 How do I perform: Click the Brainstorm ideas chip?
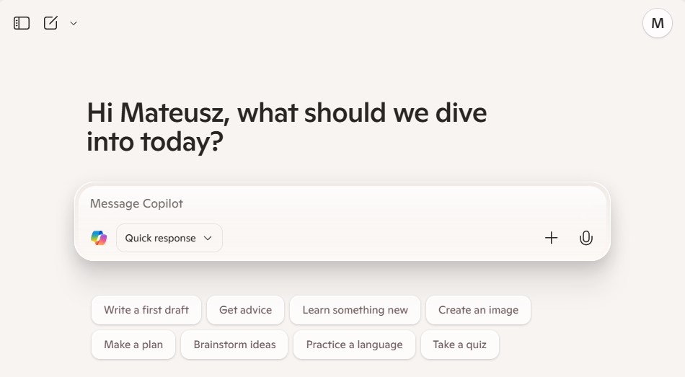[x=234, y=345]
